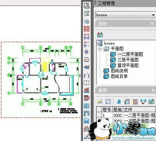The height and width of the screenshot is (141, 156).
Task: Collapse the 图纸 panel section
Action: pos(152,23)
